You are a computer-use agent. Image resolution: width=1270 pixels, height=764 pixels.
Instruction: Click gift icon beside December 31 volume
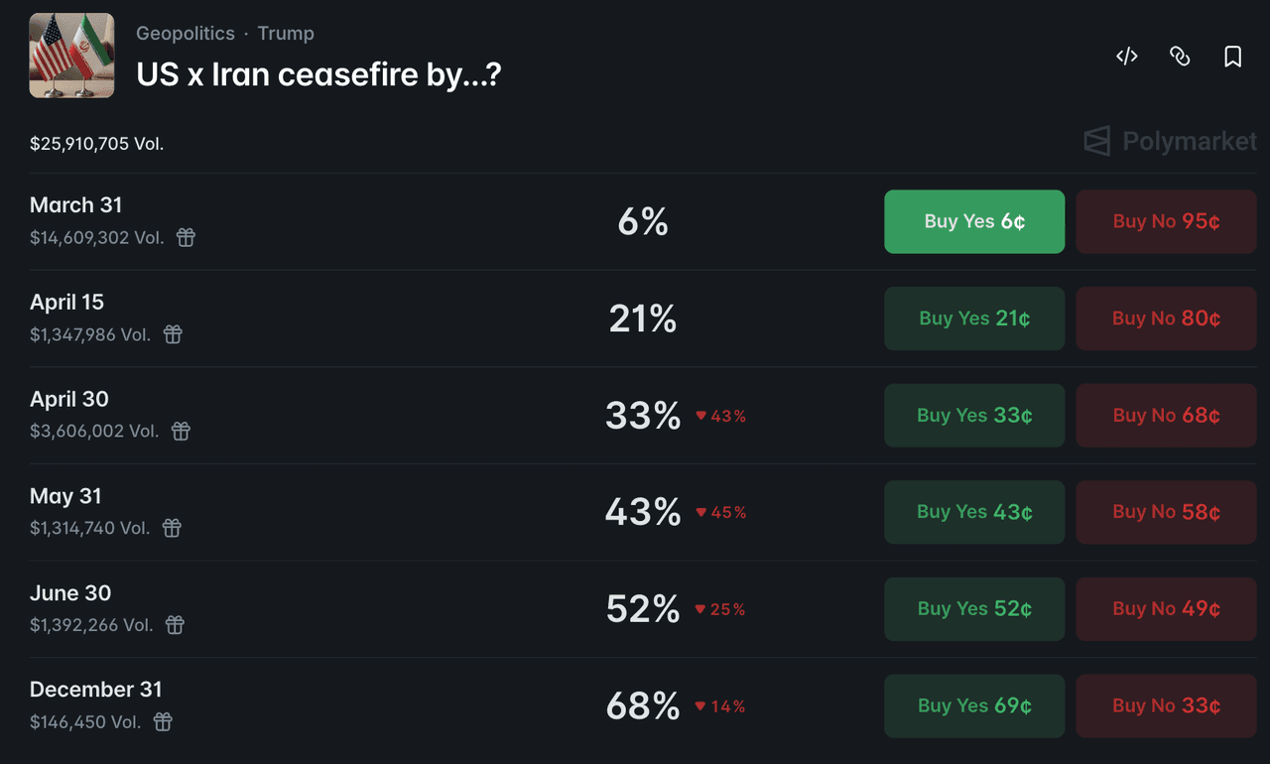tap(163, 722)
